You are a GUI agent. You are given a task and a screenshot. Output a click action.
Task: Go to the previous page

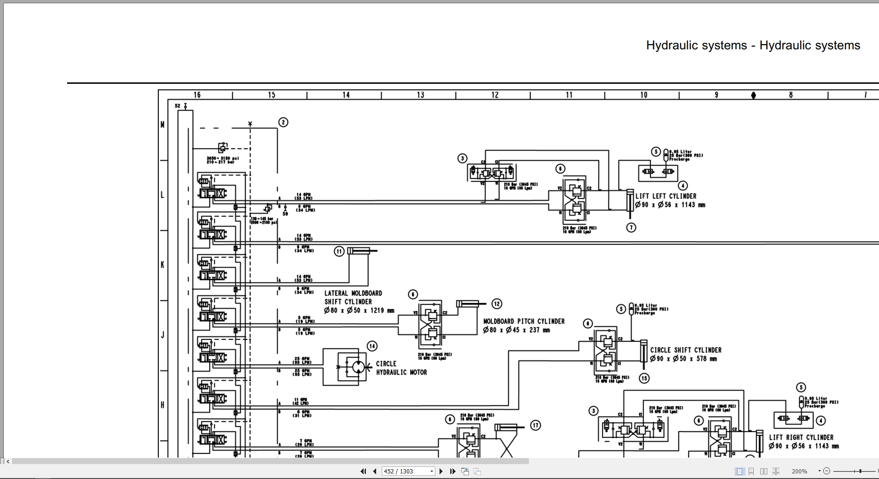375,471
